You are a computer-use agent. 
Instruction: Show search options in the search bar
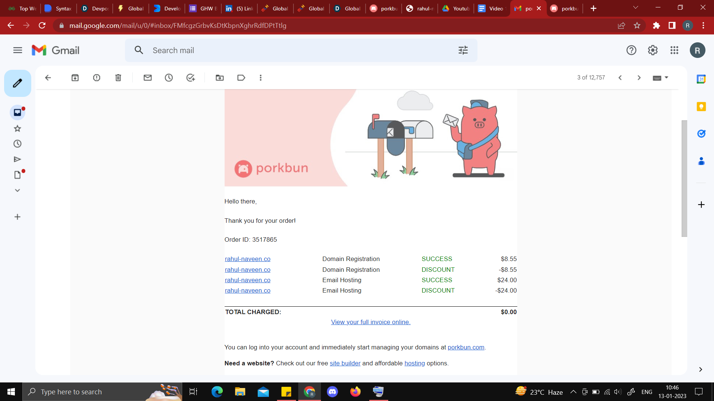[x=463, y=50]
